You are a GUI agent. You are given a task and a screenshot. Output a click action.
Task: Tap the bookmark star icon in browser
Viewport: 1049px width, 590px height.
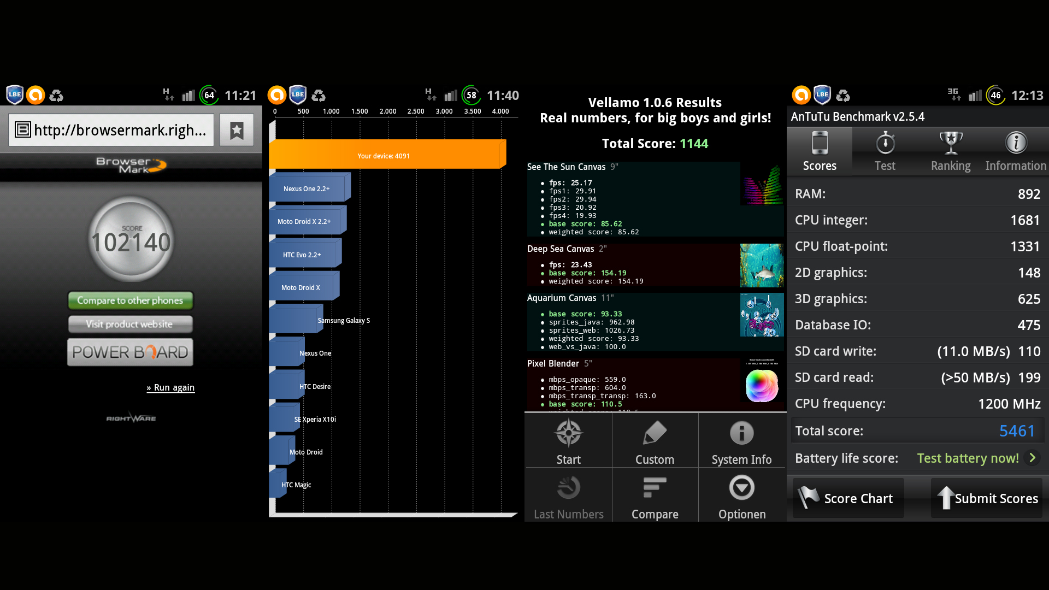[237, 130]
